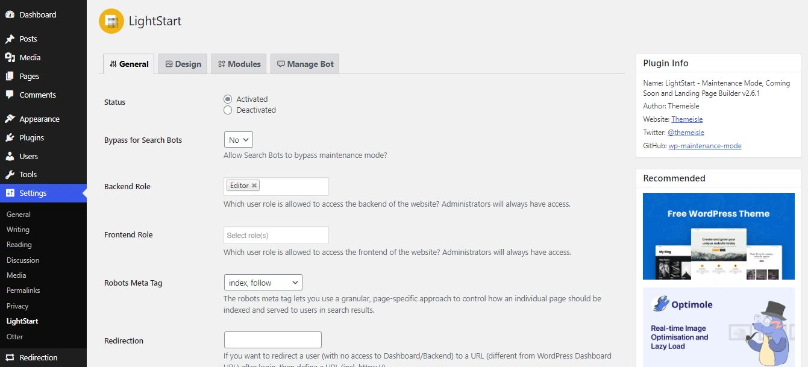Remove the Editor role tag
Viewport: 808px width, 367px height.
click(x=254, y=186)
